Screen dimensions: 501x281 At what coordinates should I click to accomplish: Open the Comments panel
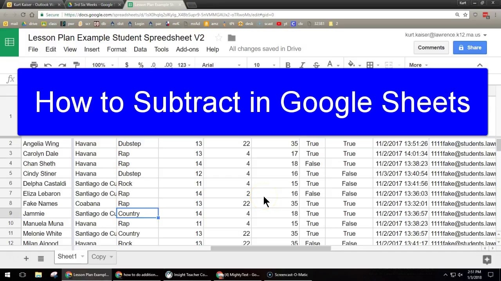tap(431, 47)
